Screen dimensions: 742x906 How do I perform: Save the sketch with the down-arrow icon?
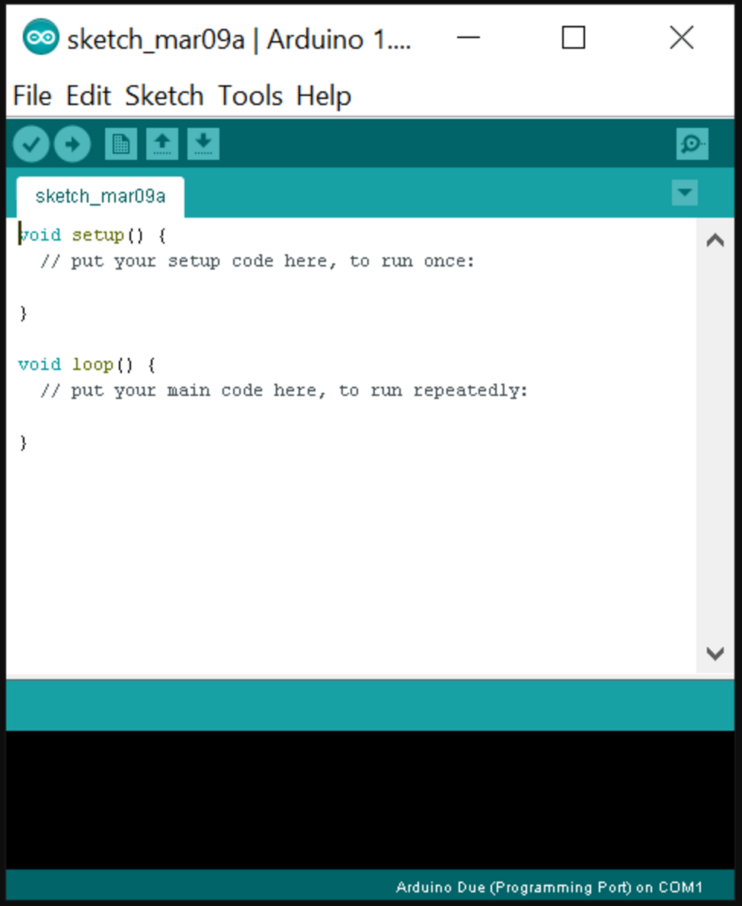pyautogui.click(x=203, y=144)
